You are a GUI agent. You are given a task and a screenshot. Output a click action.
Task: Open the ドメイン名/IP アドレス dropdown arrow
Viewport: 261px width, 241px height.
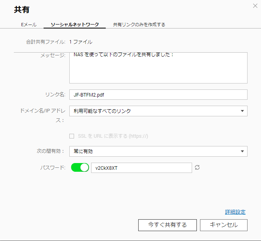point(242,111)
